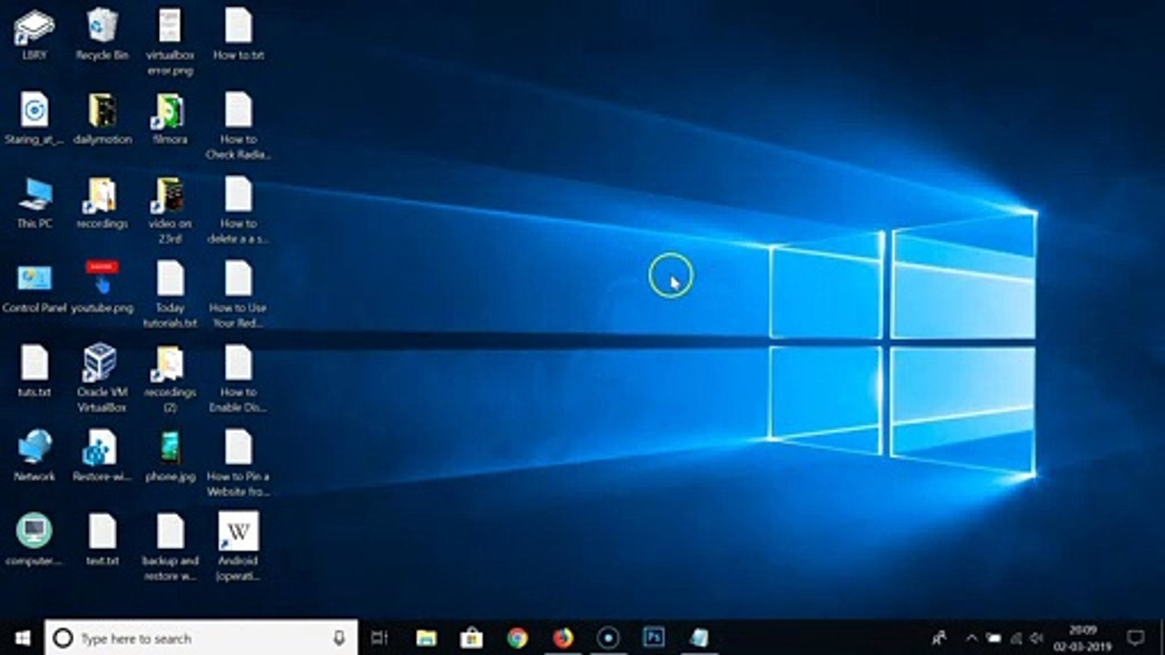Open Task View on the taskbar
This screenshot has width=1165, height=655.
click(x=379, y=638)
